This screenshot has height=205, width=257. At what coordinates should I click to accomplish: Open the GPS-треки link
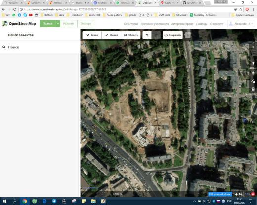pos(131,24)
